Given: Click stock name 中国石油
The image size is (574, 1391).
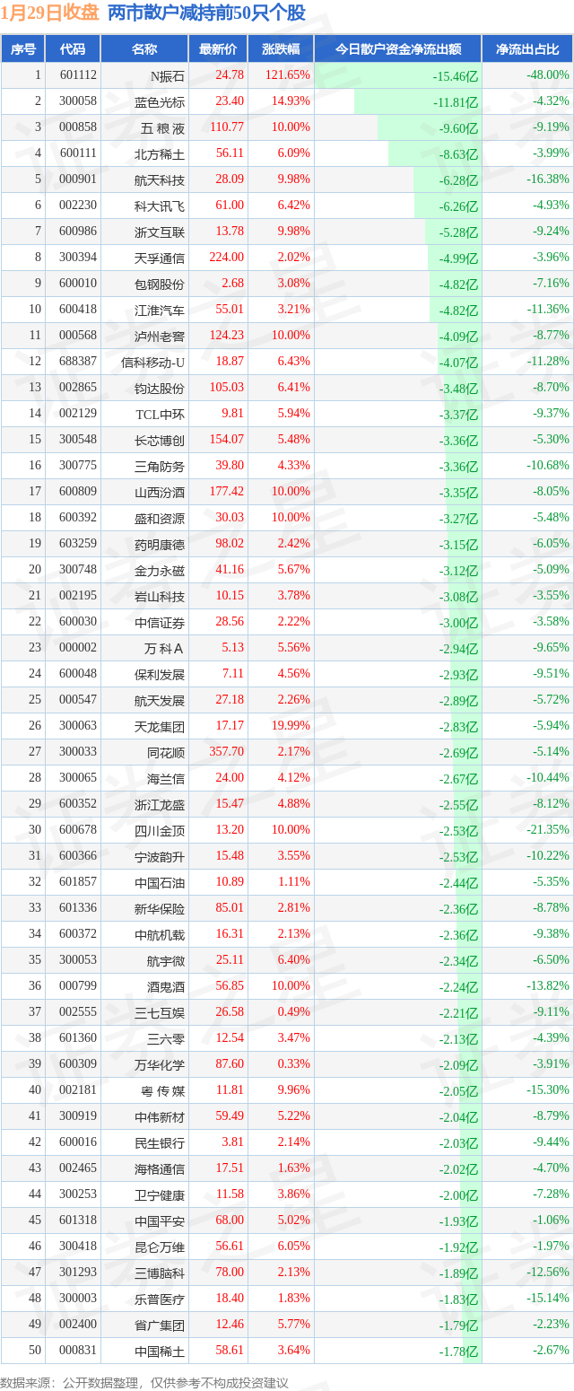Looking at the screenshot, I should click(160, 882).
